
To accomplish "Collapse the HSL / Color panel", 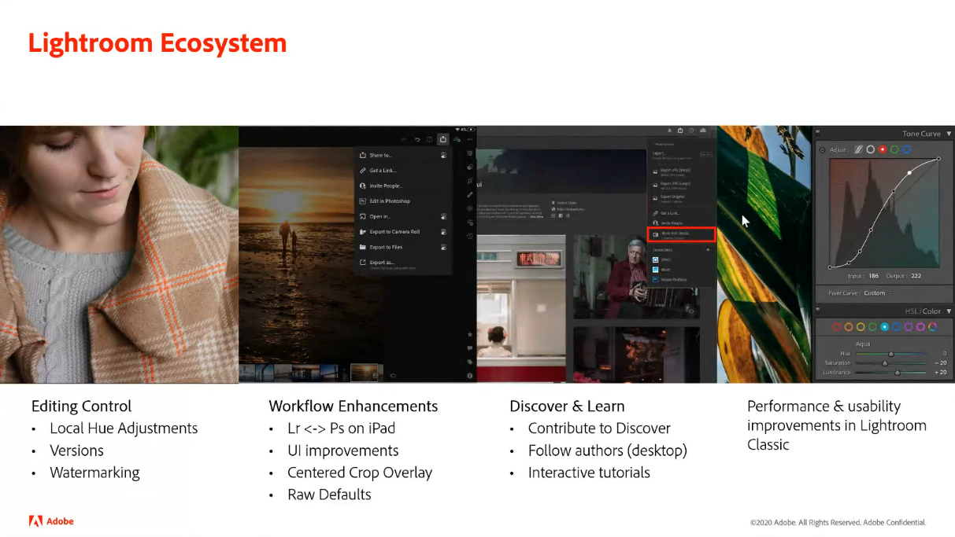I will [x=949, y=311].
